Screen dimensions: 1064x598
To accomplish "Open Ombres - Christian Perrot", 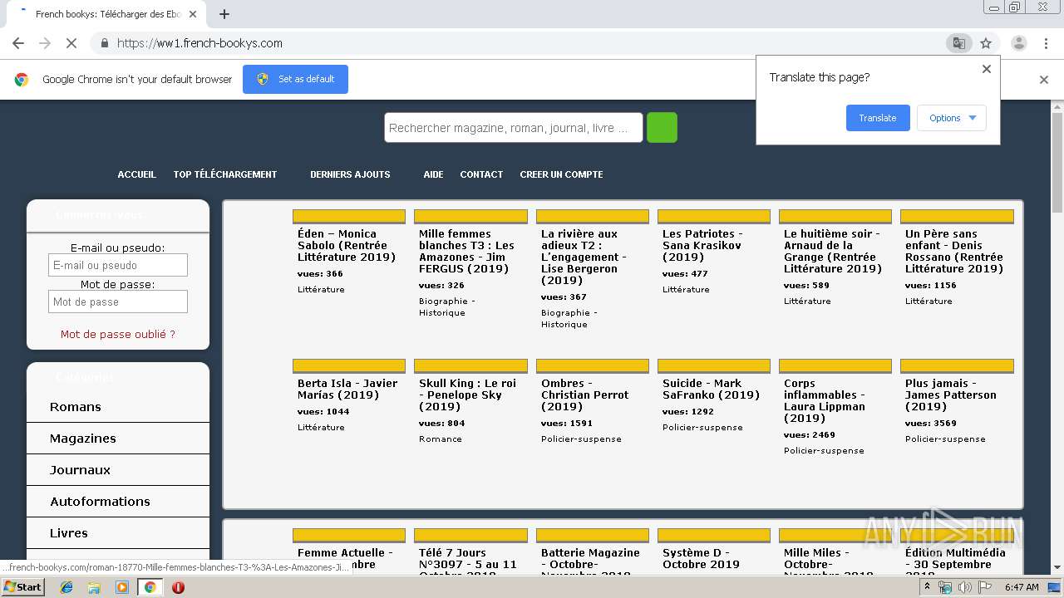I will 584,395.
